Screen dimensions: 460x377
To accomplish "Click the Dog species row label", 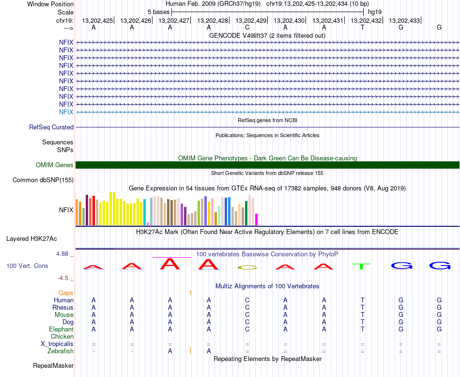I will (x=68, y=322).
